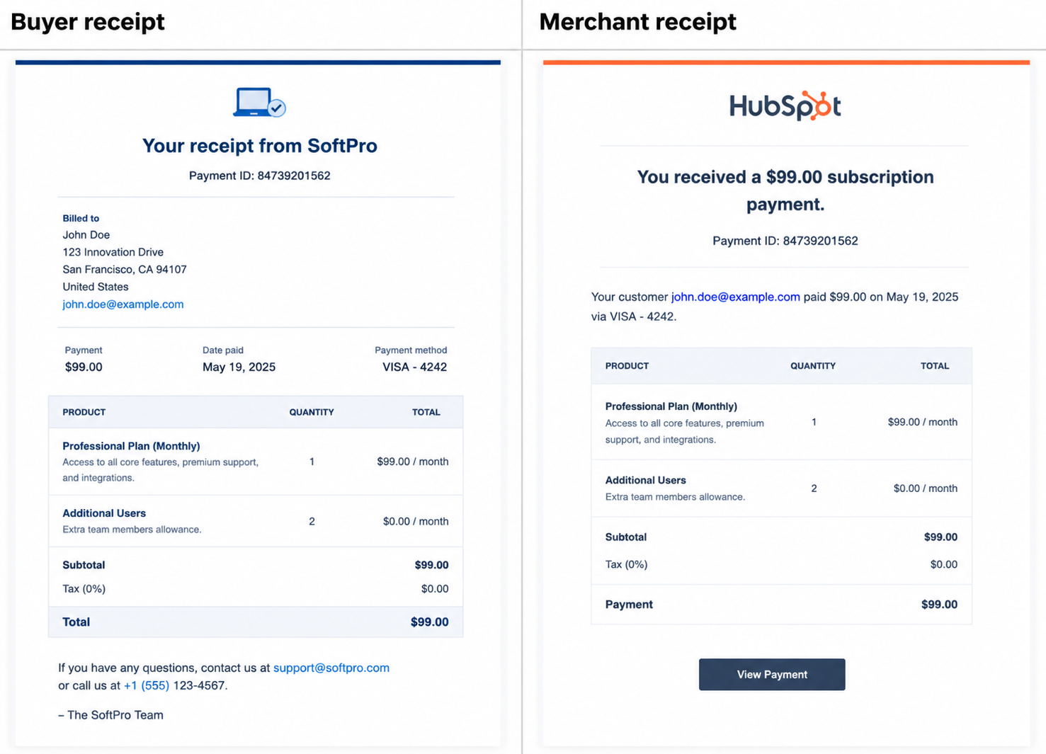Click $99.00 / month in merchant receipt
The image size is (1046, 754).
[923, 422]
